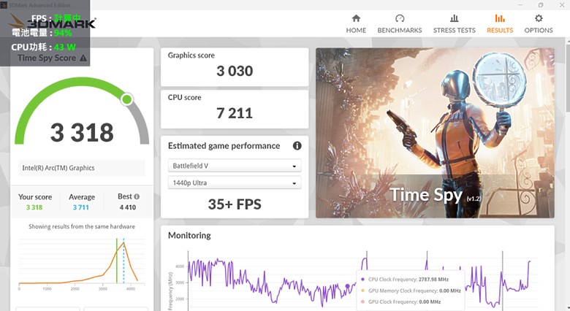Click the Graphics score value 3 030
Image resolution: width=570 pixels, height=311 pixels.
(235, 72)
